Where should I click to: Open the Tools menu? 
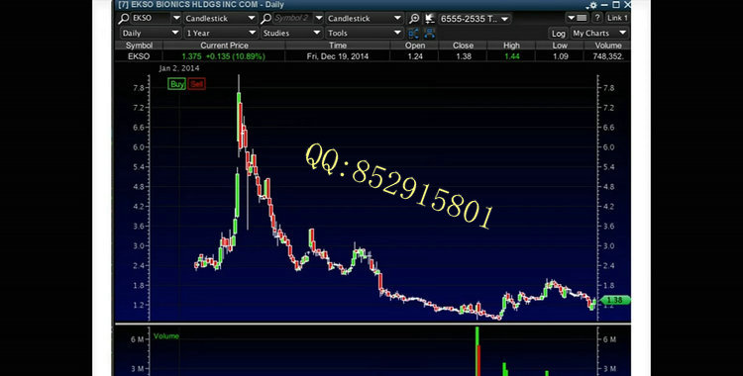click(365, 34)
